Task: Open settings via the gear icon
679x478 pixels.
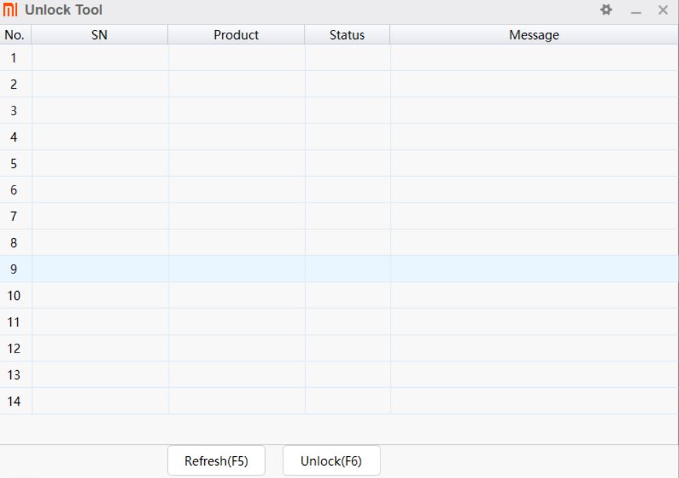Action: [x=607, y=10]
